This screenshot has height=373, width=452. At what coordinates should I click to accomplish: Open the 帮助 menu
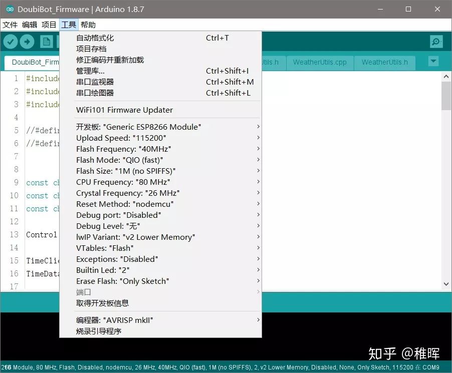coord(88,25)
